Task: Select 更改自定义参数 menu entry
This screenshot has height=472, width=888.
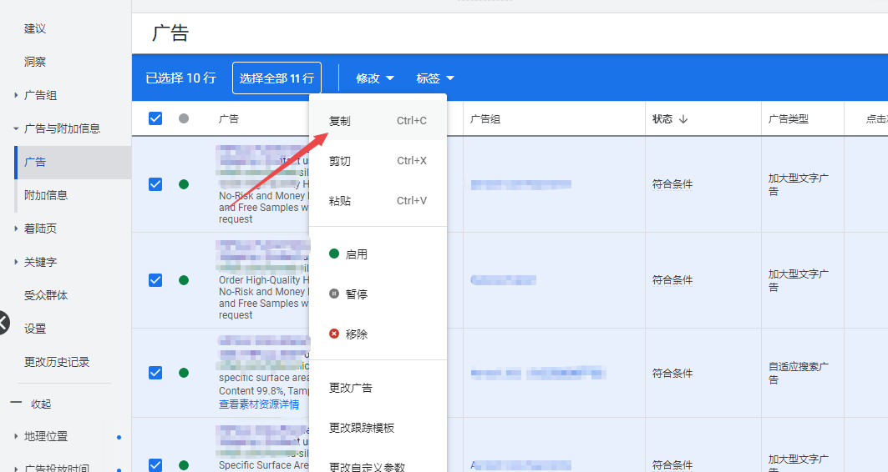Action: click(x=378, y=464)
